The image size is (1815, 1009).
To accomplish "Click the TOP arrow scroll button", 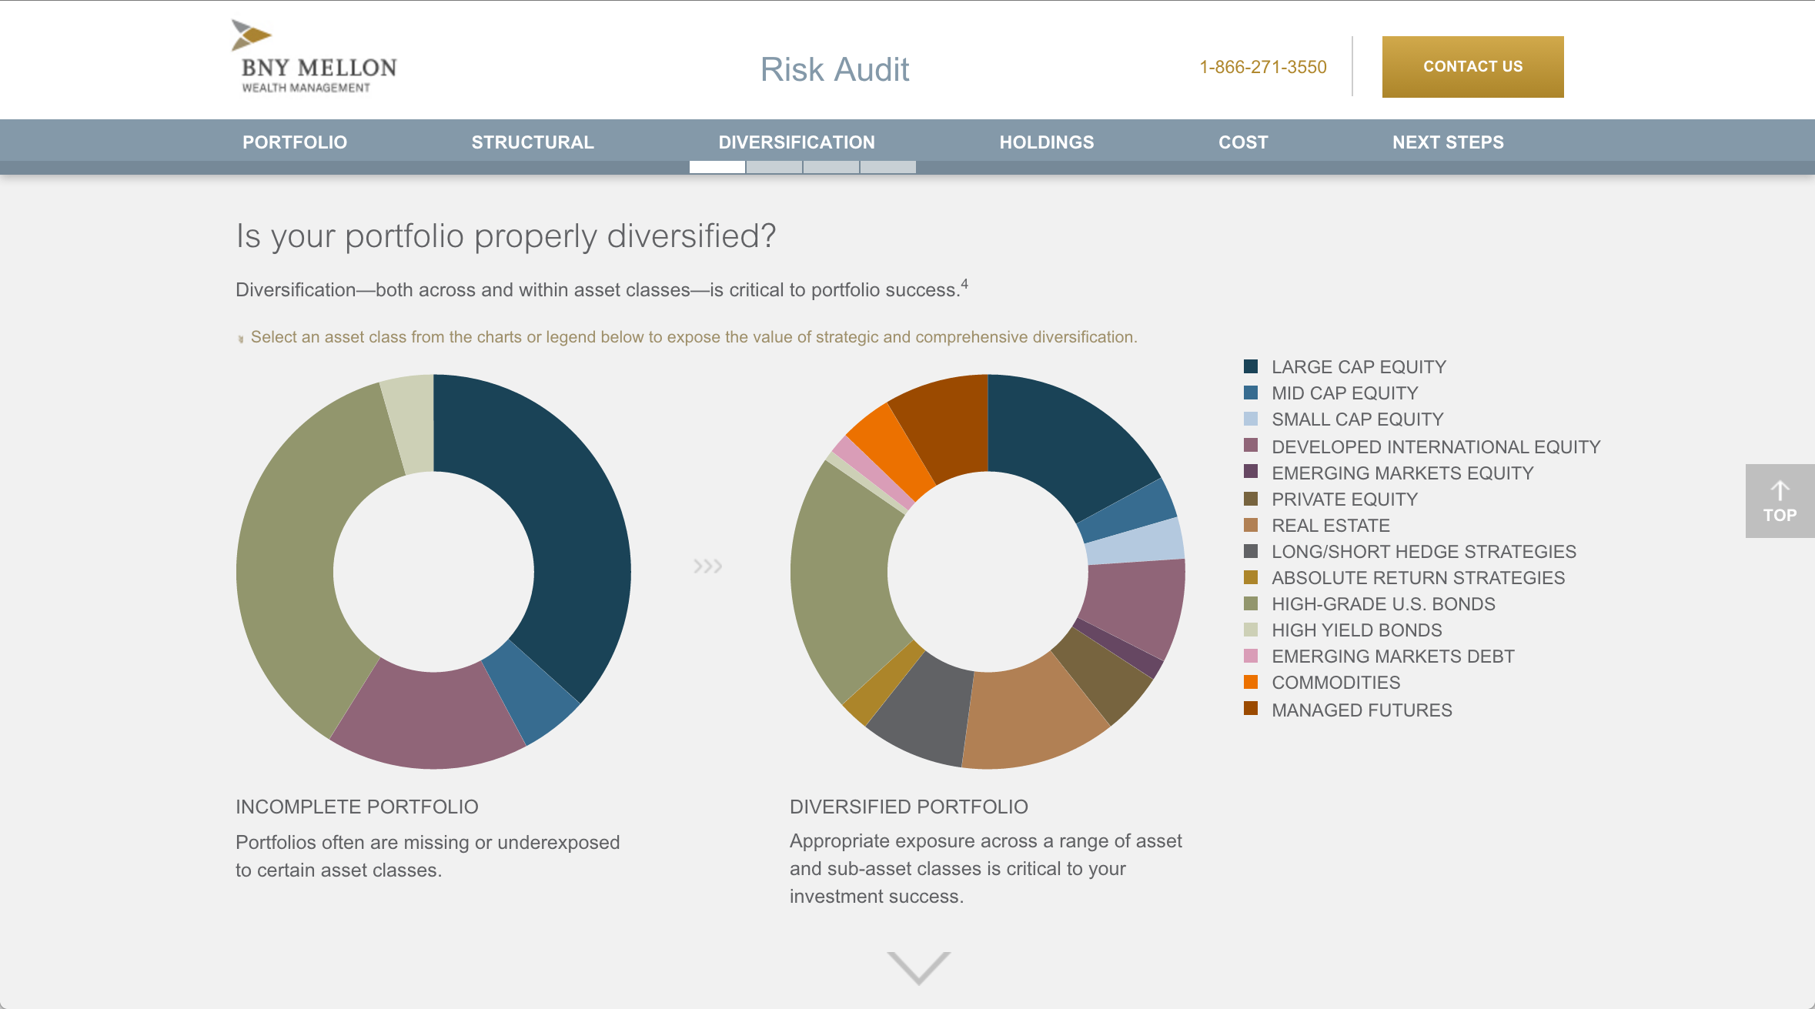I will 1779,501.
